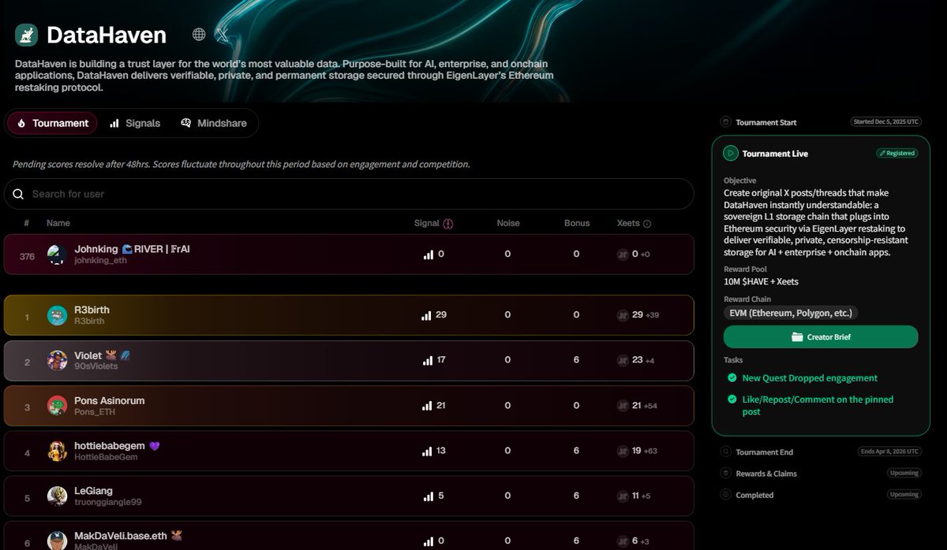
Task: Click the Registered status badge
Action: pyautogui.click(x=897, y=154)
